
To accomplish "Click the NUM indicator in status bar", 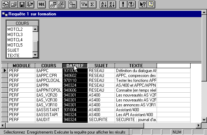I will click(x=177, y=132).
